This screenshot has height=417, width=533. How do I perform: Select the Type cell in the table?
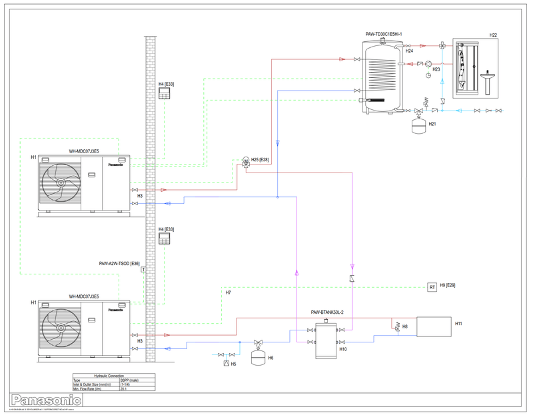pyautogui.click(x=96, y=380)
